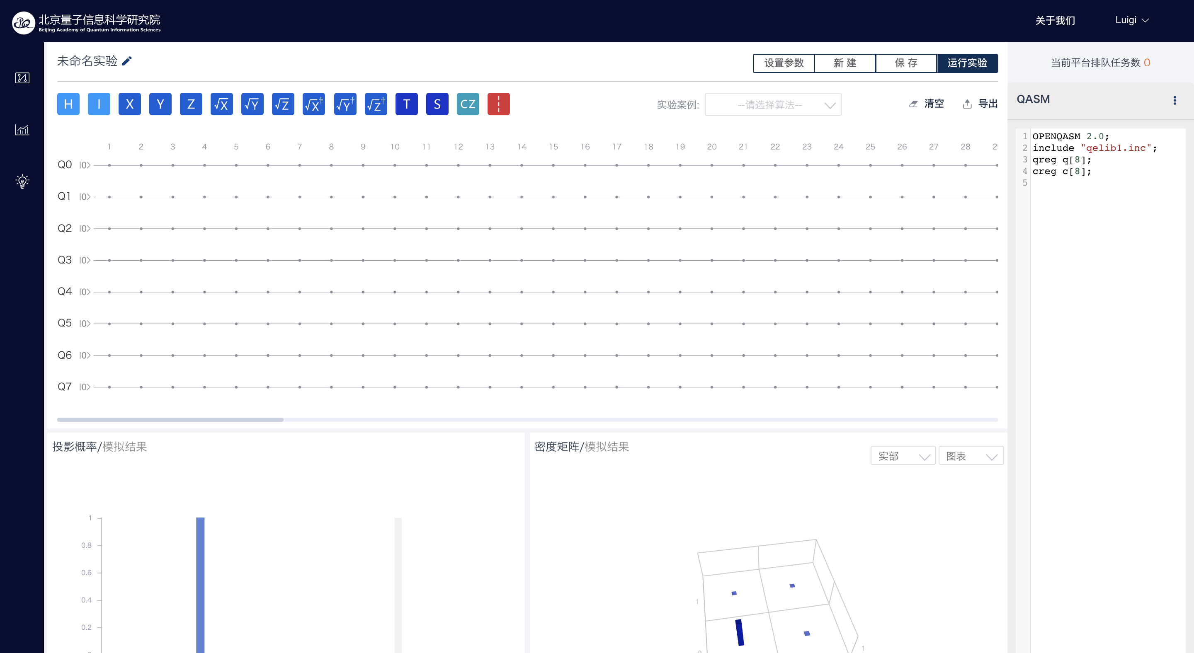Open 设置参数 settings
Screen dimensions: 1194x653
(784, 63)
